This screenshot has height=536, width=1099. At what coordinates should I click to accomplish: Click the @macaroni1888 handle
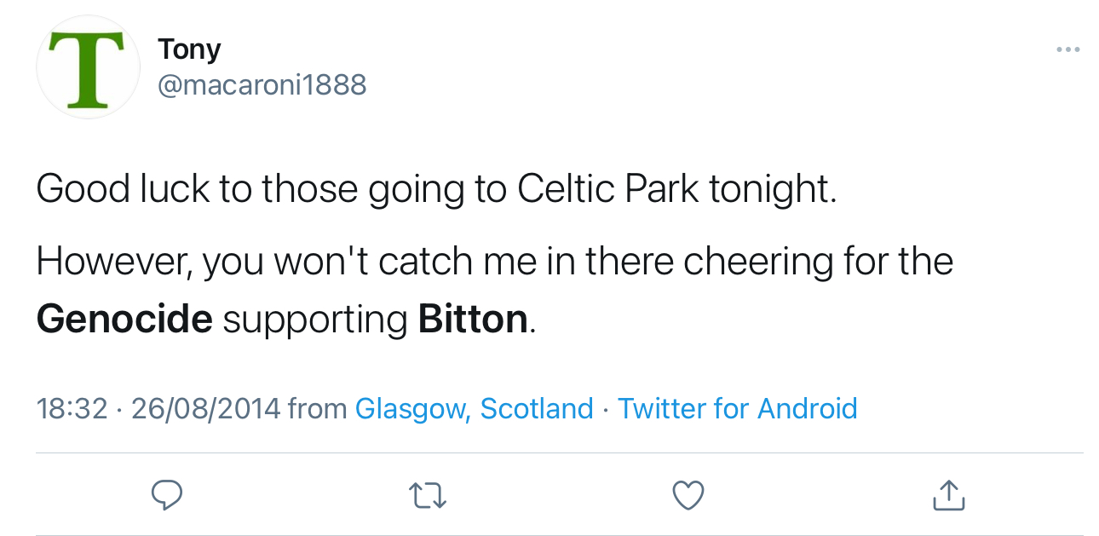coord(262,84)
